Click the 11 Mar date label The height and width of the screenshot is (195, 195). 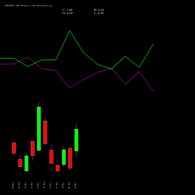25,185
